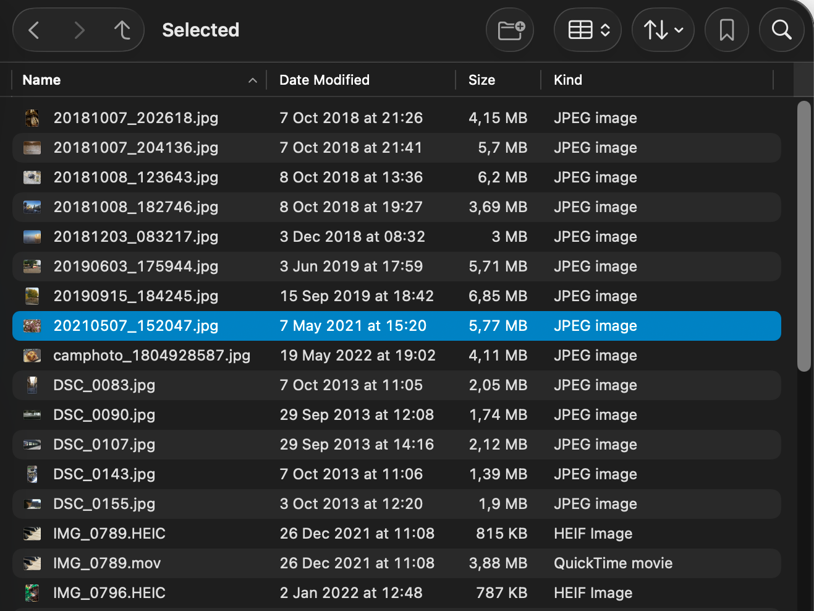Open the search tool
814x611 pixels.
pos(781,30)
